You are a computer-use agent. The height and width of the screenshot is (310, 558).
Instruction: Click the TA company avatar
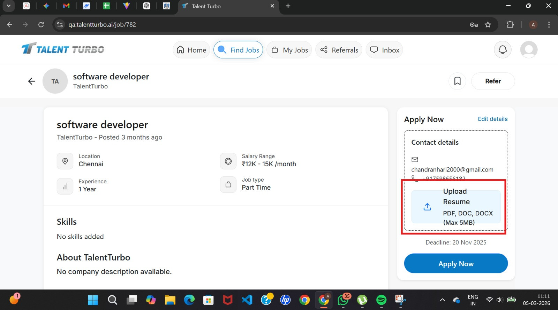pyautogui.click(x=55, y=81)
